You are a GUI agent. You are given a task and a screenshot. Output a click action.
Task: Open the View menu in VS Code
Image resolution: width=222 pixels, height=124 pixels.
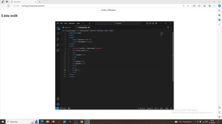[x=78, y=23]
